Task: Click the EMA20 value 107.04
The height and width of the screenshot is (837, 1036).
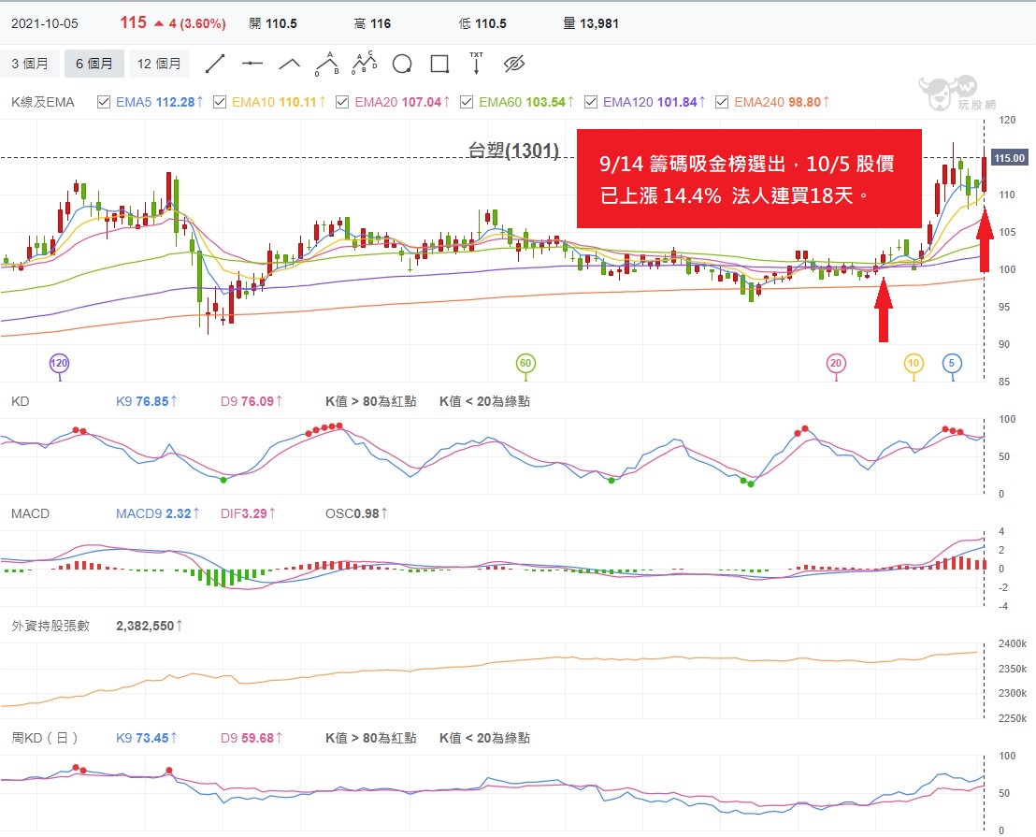Action: coord(421,102)
